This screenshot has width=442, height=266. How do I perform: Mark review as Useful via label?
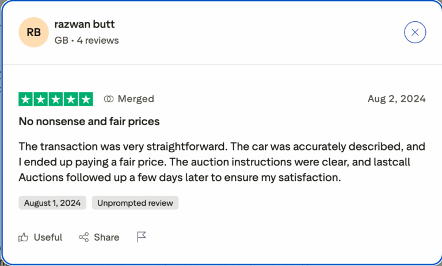click(48, 237)
